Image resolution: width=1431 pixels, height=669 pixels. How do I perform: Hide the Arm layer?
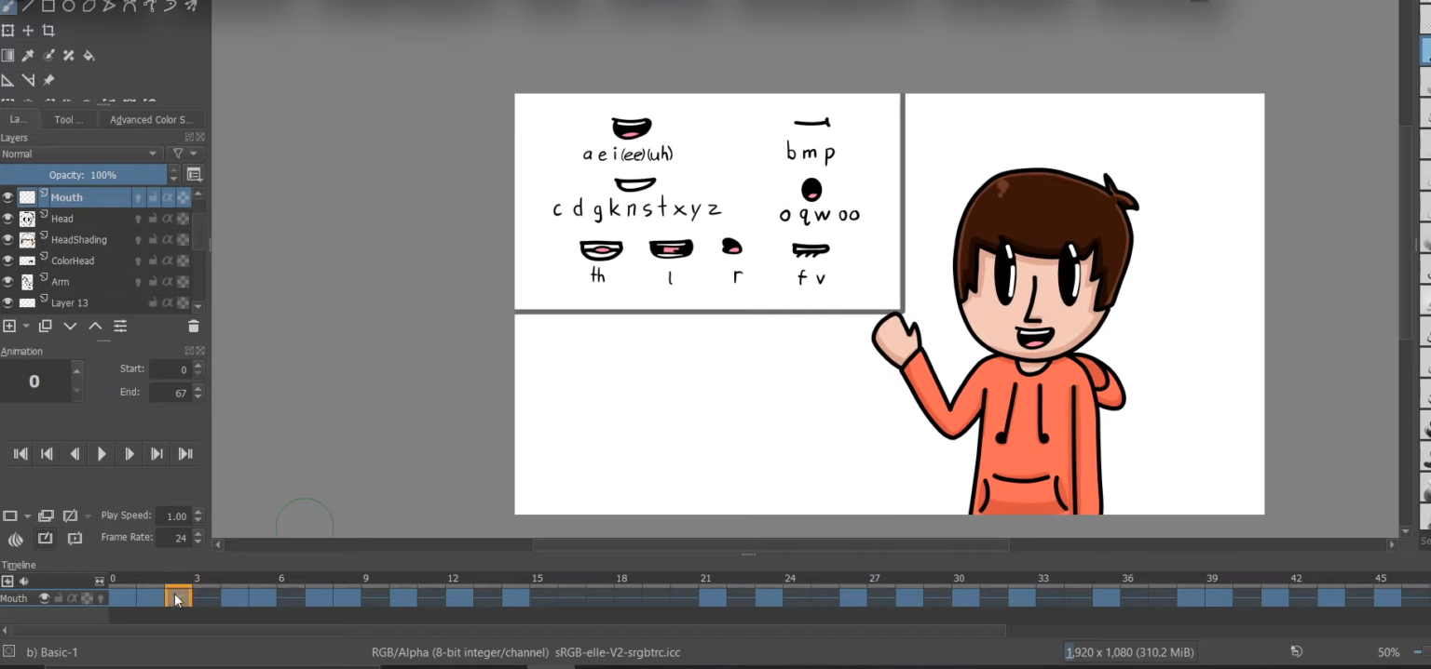[8, 282]
